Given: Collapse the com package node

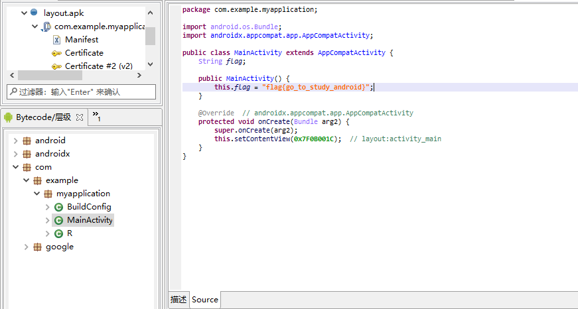Looking at the screenshot, I should (x=15, y=167).
